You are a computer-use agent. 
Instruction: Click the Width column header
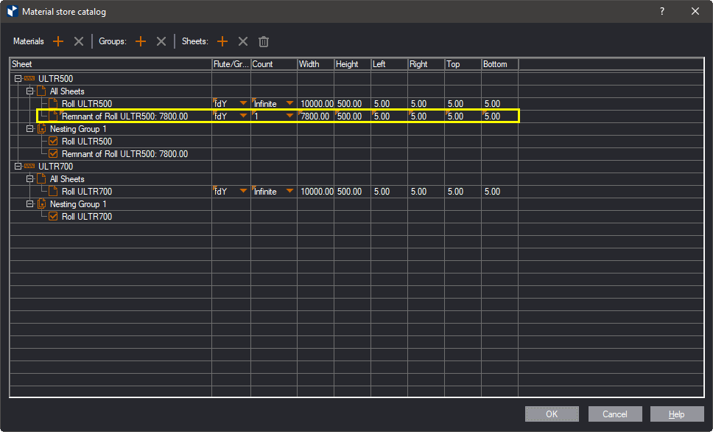click(315, 65)
